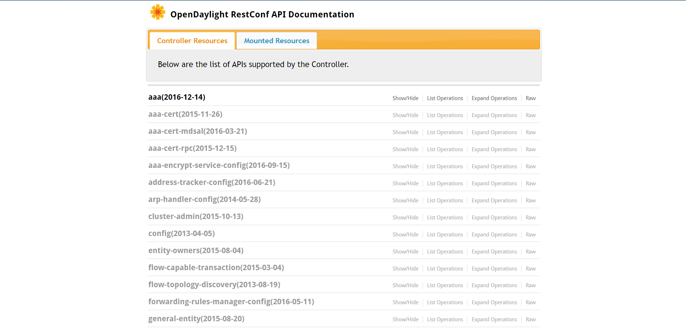Select the Controller Resources tab
Image resolution: width=686 pixels, height=330 pixels.
[192, 41]
